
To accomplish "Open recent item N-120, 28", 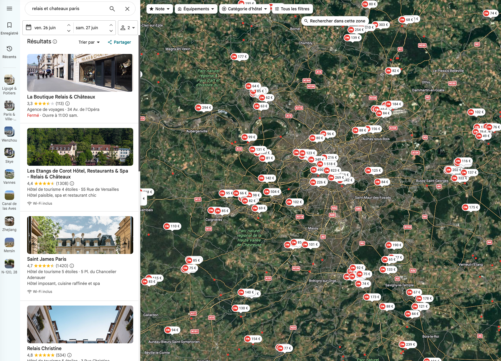I will point(9,267).
